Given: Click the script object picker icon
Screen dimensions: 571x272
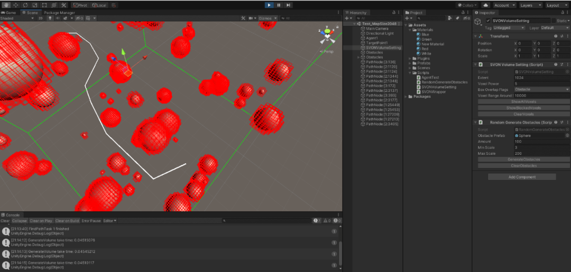Looking at the screenshot, I should pyautogui.click(x=567, y=72).
